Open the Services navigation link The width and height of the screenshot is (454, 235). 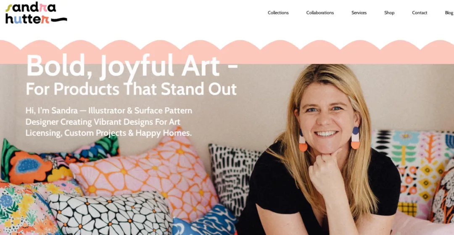click(x=359, y=13)
